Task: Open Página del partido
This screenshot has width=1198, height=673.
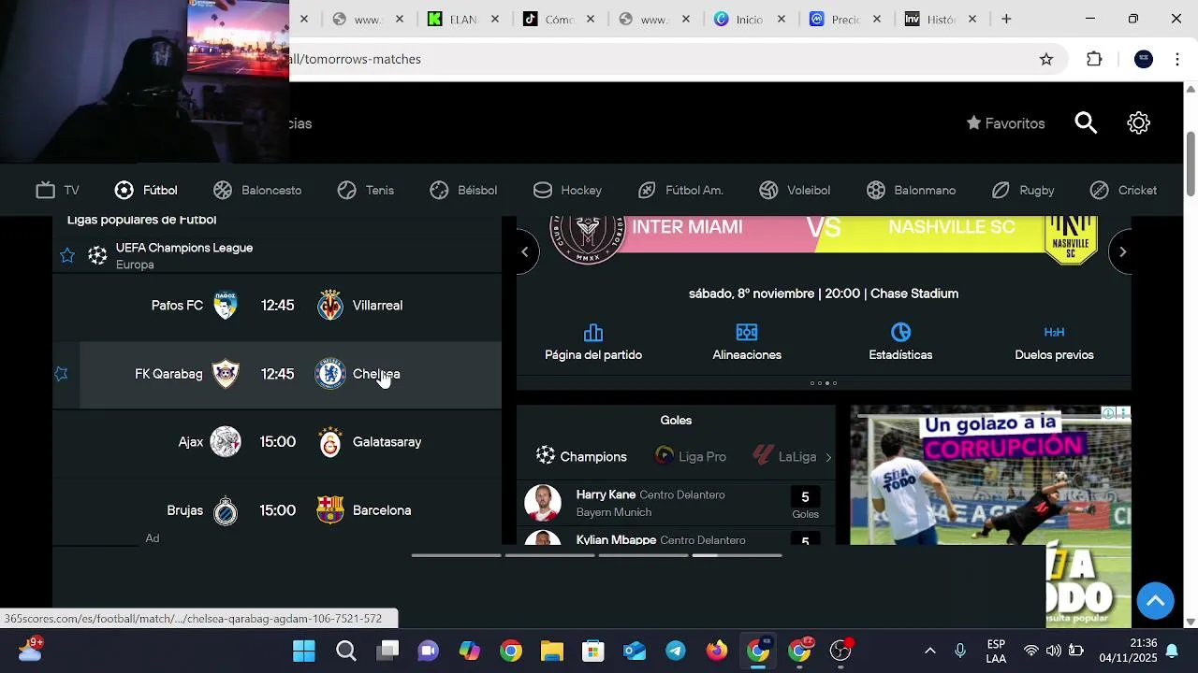Action: 593,343
